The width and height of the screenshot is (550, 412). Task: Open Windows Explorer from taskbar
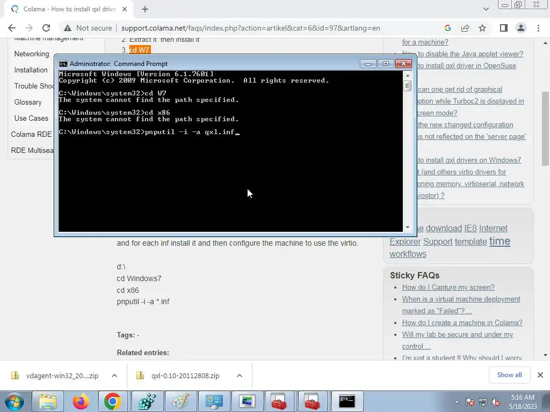point(48,401)
